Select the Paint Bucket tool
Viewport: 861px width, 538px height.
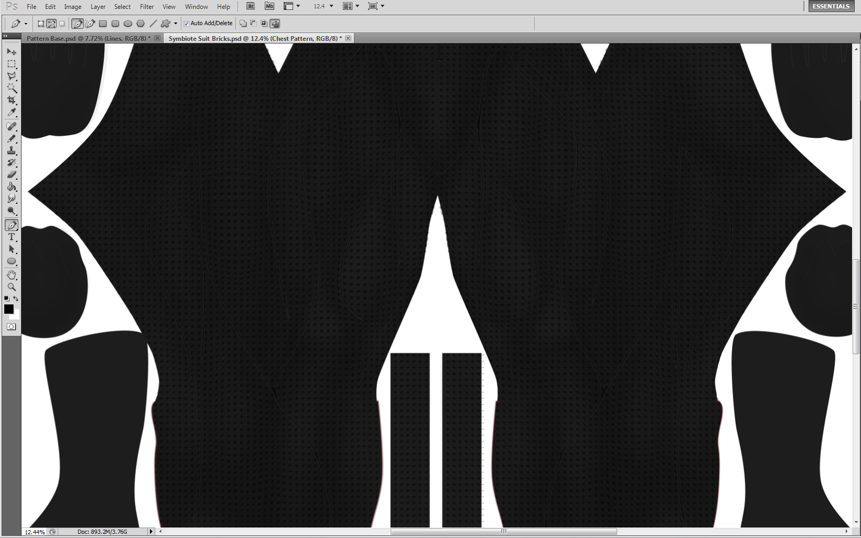(12, 186)
